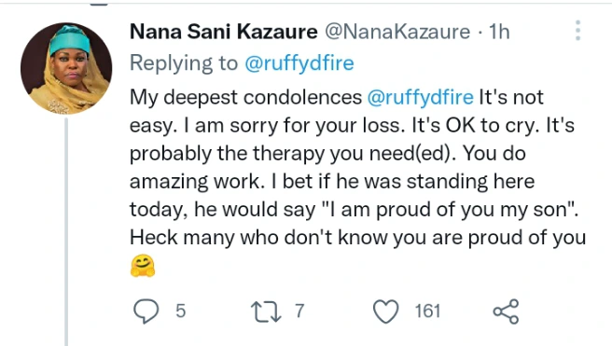Click the thread connector line below the avatar
The image size is (612, 346).
coord(66,231)
